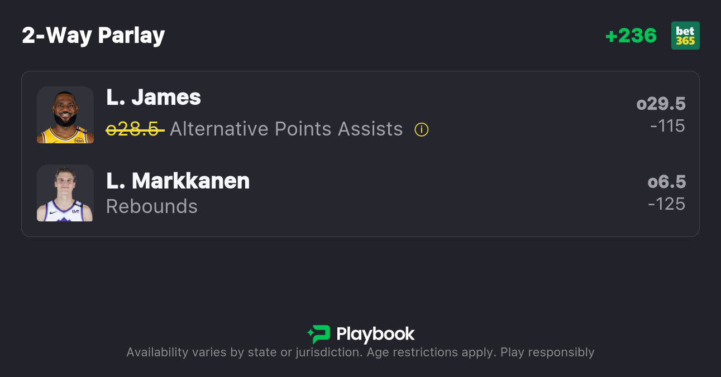Image resolution: width=721 pixels, height=377 pixels.
Task: Click the -125 odds value
Action: click(x=666, y=204)
